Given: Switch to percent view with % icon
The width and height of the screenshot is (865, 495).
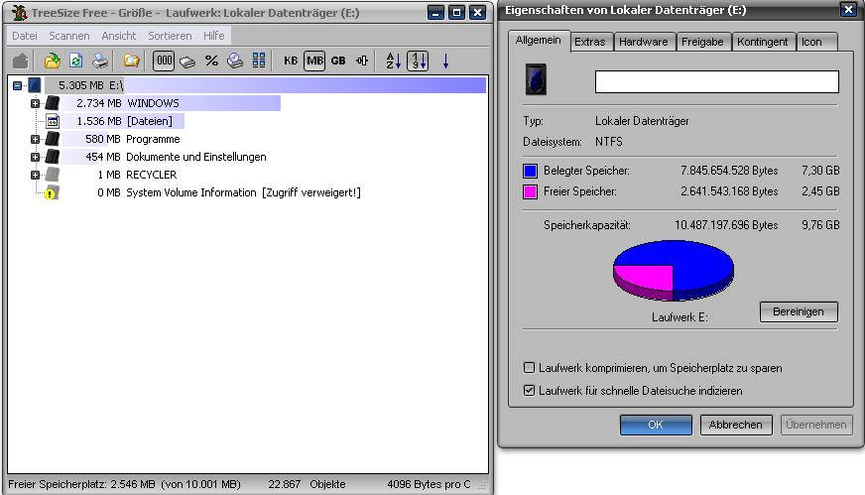Looking at the screenshot, I should click(x=211, y=61).
